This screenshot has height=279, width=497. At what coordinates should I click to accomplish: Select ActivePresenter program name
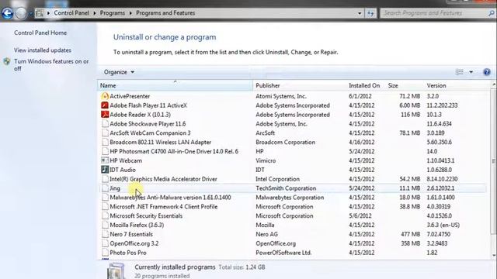pyautogui.click(x=130, y=96)
